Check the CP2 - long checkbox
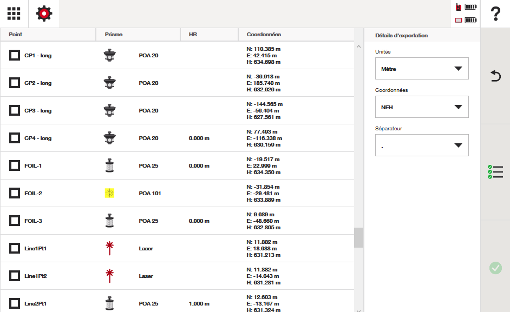 [15, 83]
